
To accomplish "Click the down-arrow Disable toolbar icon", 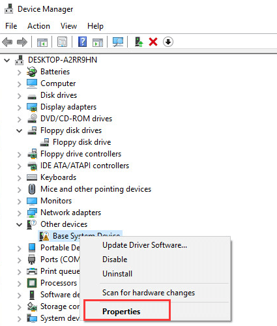I will (x=168, y=42).
